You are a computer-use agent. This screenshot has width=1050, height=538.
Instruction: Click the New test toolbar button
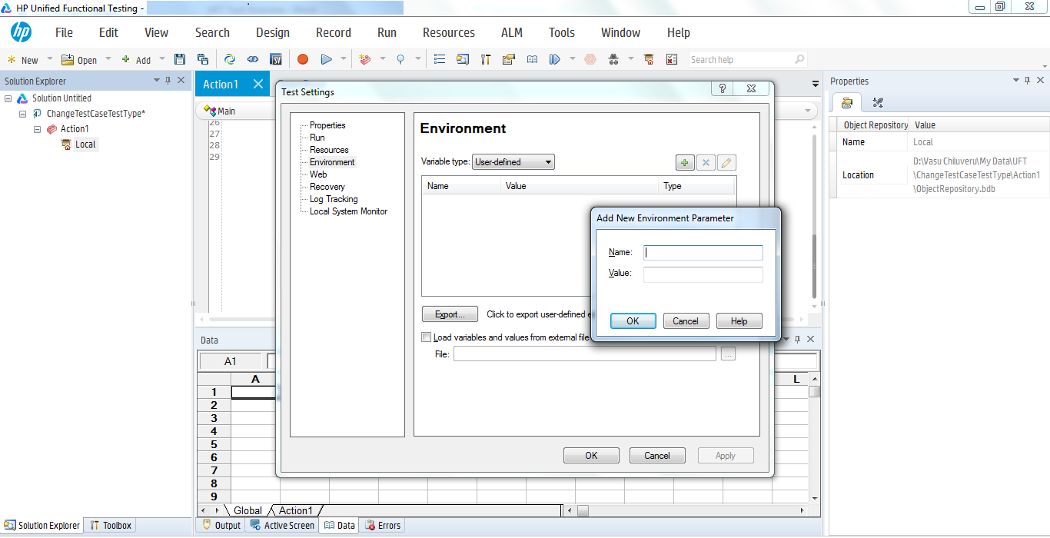click(x=22, y=60)
